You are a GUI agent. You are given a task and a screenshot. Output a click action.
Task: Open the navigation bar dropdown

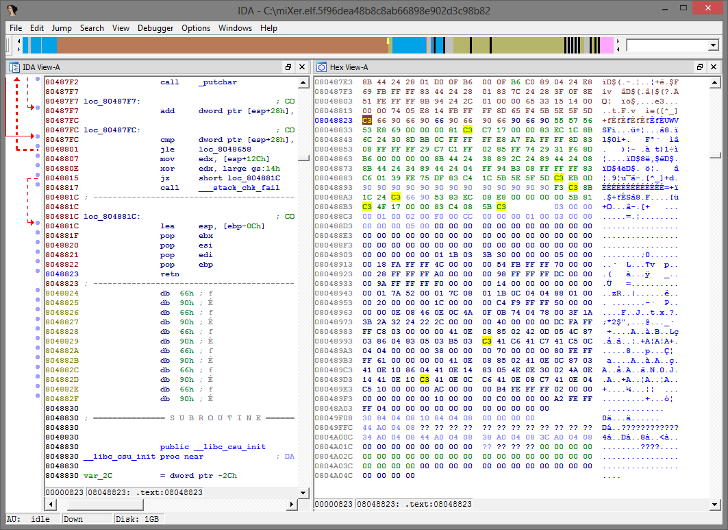pyautogui.click(x=714, y=45)
